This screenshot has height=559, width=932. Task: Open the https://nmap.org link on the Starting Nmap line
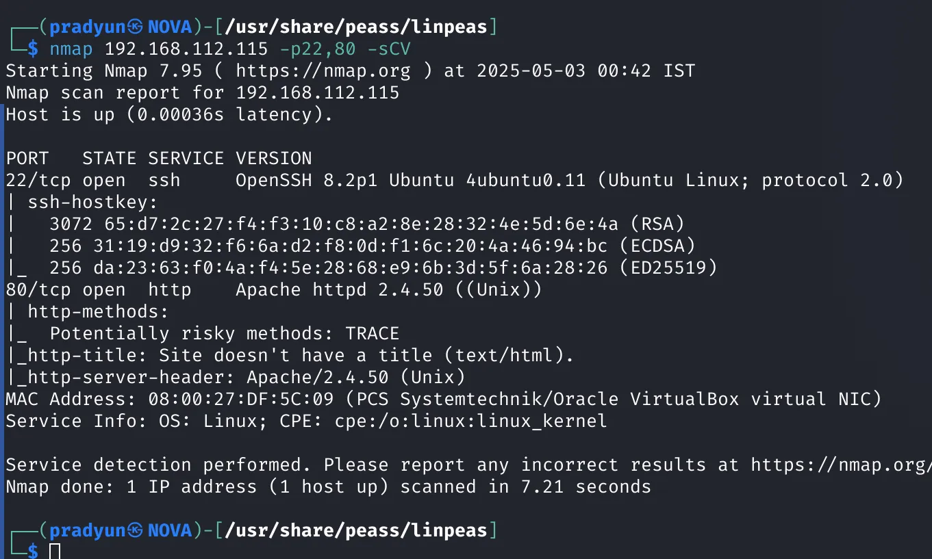(x=323, y=70)
